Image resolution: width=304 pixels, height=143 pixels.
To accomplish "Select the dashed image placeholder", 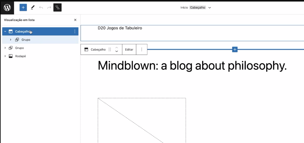I will (142, 120).
